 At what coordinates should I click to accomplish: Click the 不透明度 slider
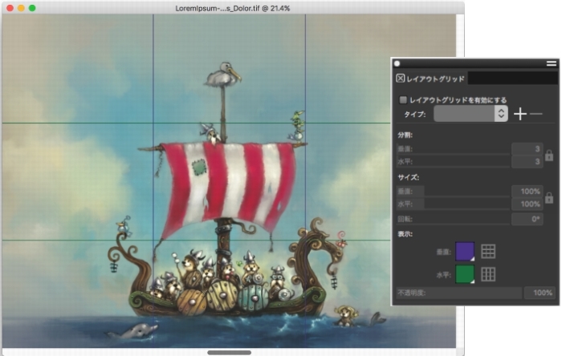pyautogui.click(x=458, y=293)
